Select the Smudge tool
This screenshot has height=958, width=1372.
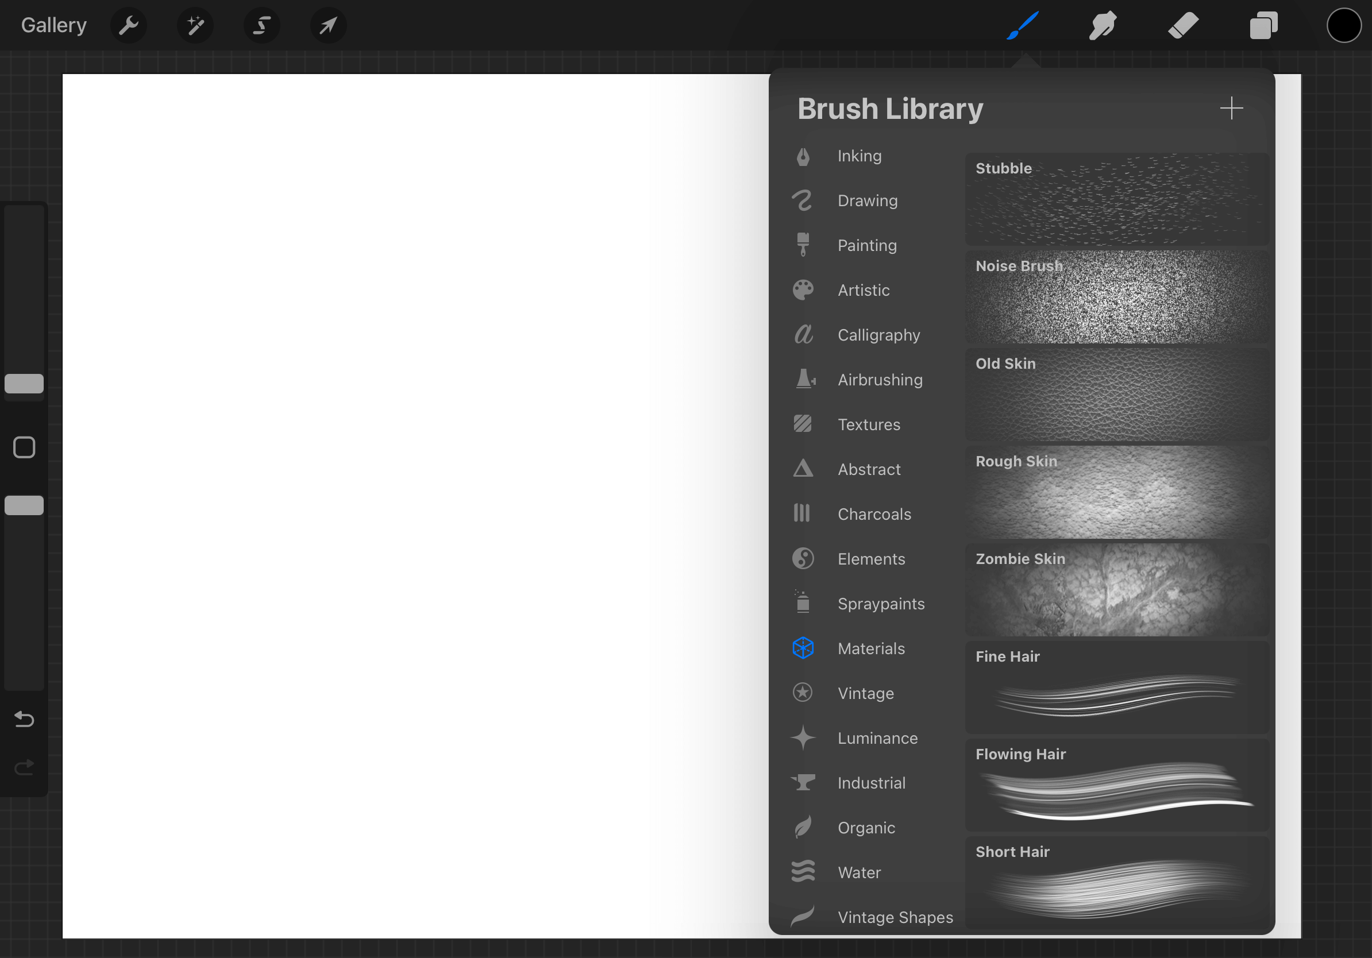pos(1102,25)
